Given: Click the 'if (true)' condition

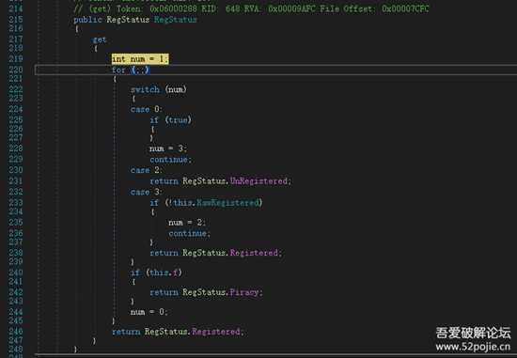Looking at the screenshot, I should point(171,119).
